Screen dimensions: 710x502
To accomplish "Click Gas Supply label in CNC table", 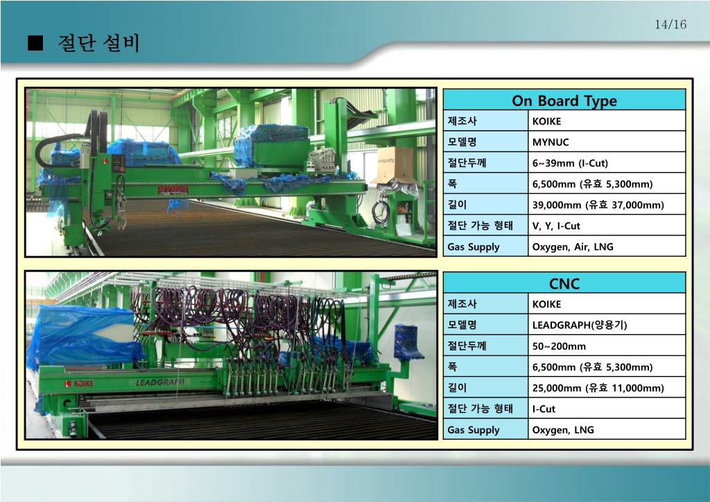I will pos(473,429).
